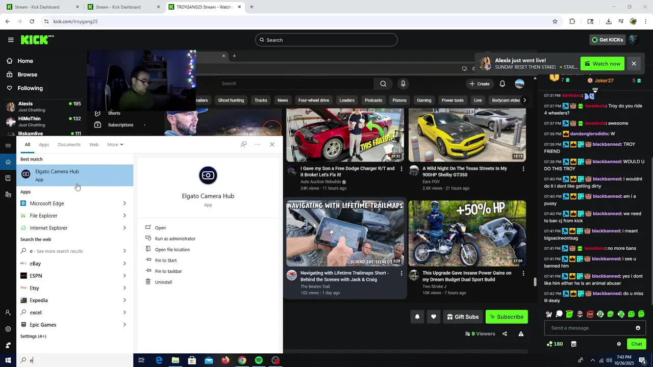Click Open for Elgato Camera Hub
653x367 pixels.
tap(160, 228)
